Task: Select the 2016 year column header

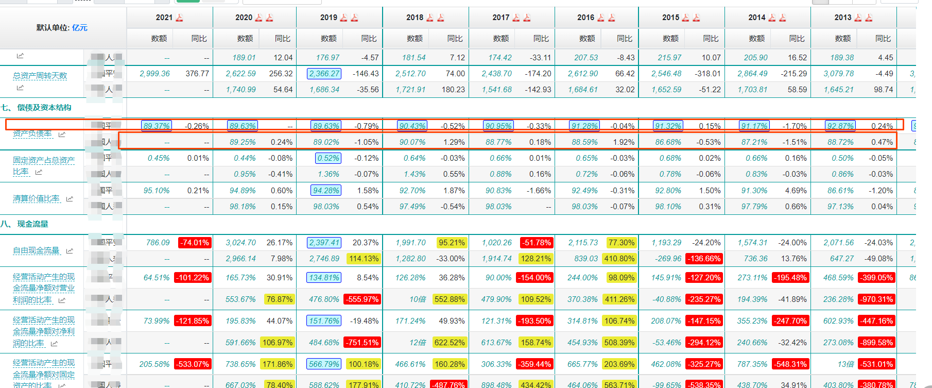Action: [585, 18]
